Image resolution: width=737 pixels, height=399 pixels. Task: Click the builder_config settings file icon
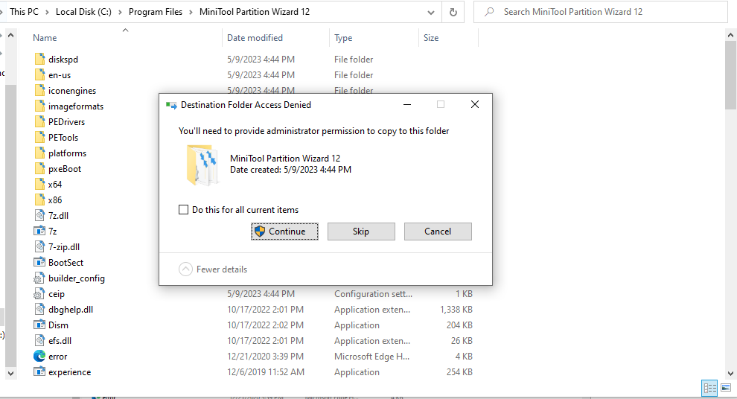(x=39, y=278)
